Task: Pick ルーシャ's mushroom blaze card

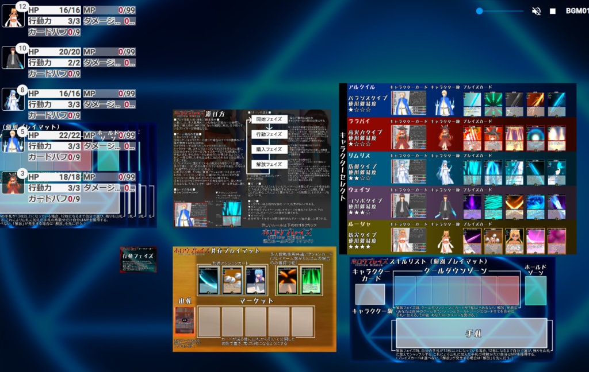Action: (x=493, y=241)
